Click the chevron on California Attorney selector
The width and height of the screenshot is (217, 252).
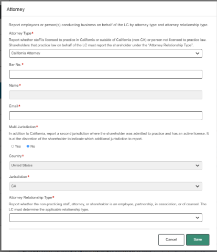(x=197, y=54)
